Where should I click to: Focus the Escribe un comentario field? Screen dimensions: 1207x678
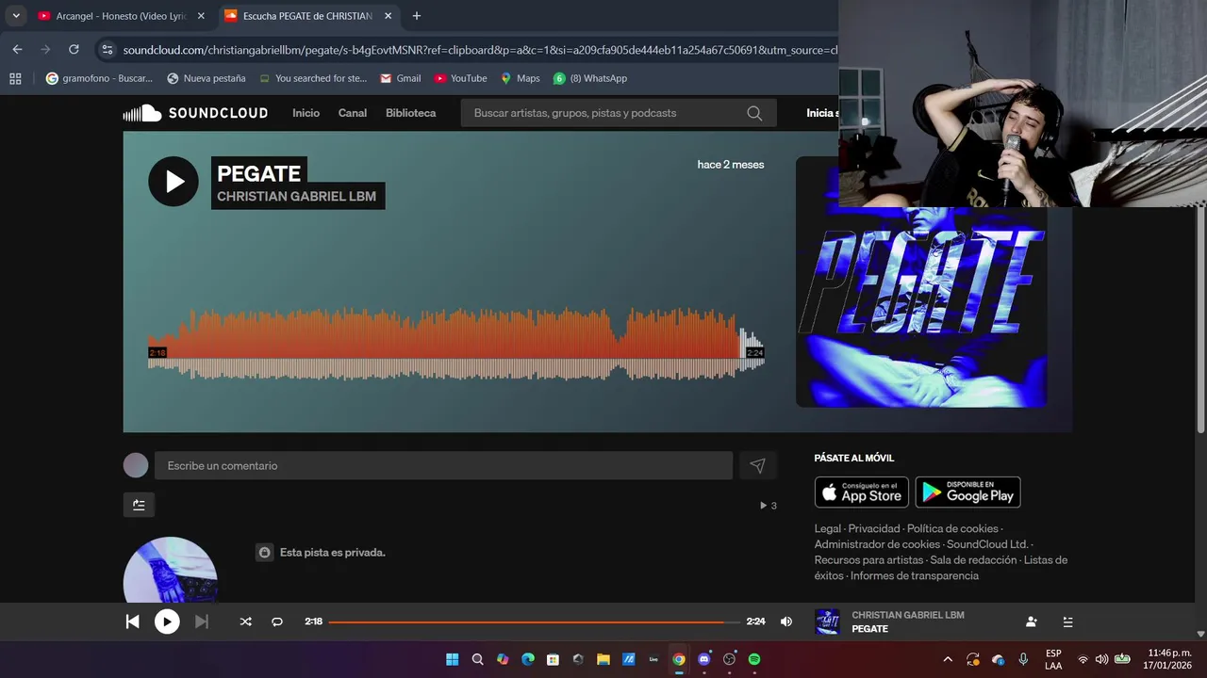point(443,465)
